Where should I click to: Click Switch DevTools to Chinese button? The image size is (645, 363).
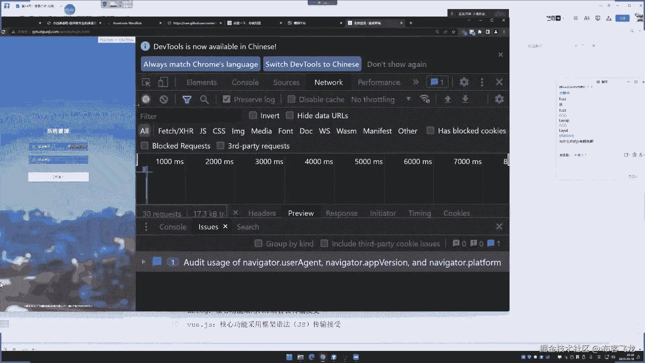click(312, 64)
